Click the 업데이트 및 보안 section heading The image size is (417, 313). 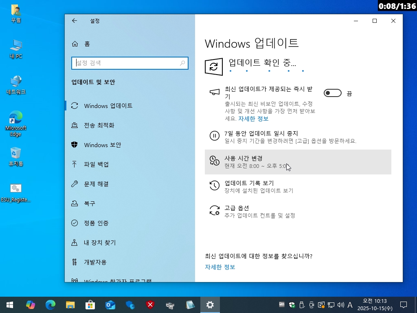(93, 82)
